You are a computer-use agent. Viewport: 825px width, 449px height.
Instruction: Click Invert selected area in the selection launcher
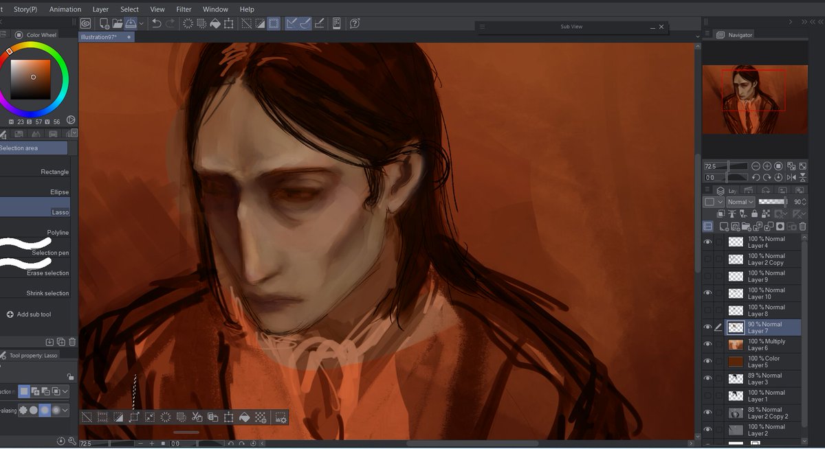click(x=118, y=417)
